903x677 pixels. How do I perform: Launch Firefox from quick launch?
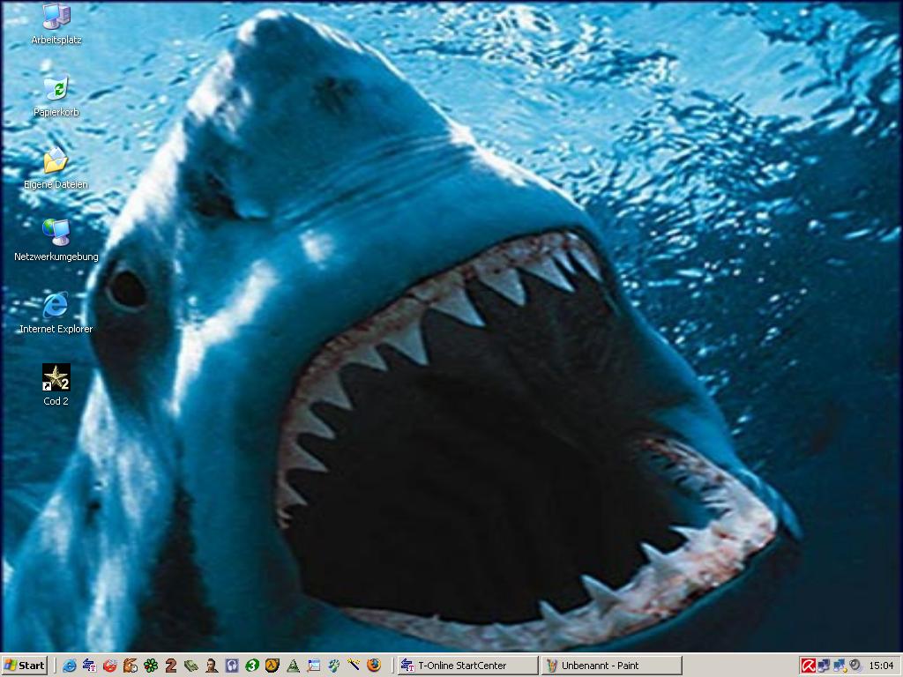[x=374, y=666]
